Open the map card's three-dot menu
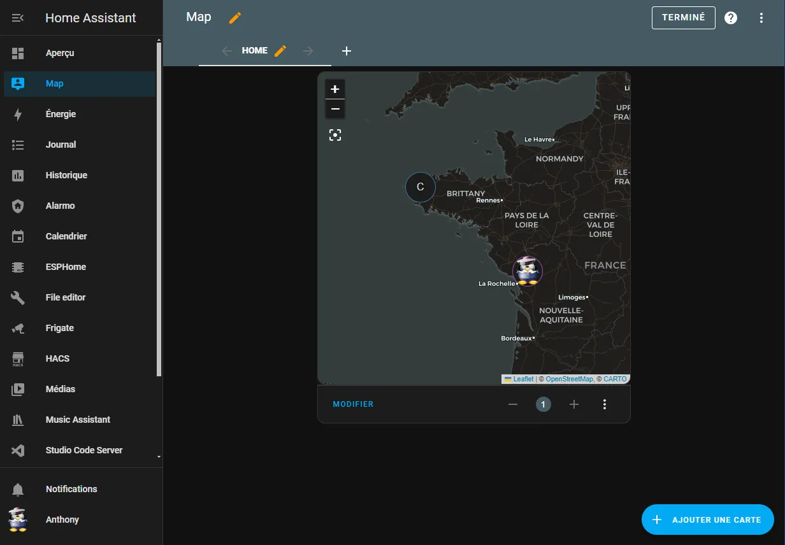 [x=604, y=404]
